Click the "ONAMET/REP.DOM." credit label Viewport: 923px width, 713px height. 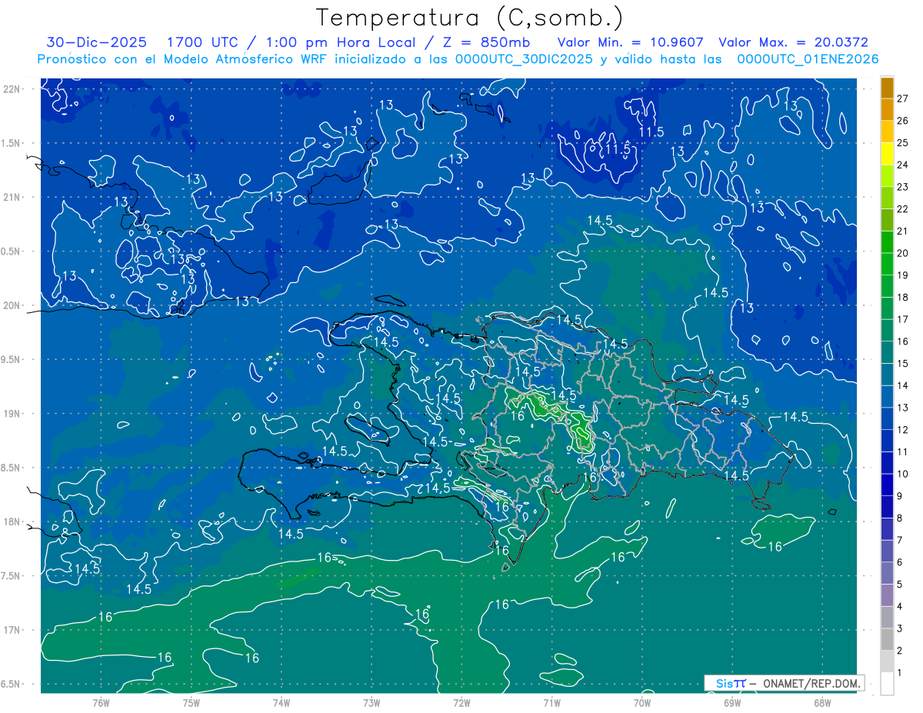[812, 683]
